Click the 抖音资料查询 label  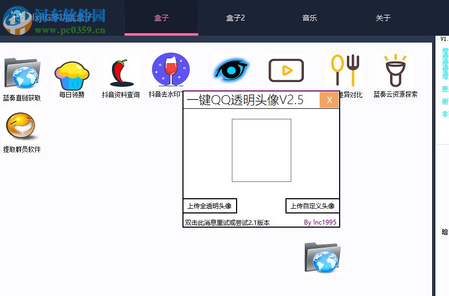[x=121, y=95]
